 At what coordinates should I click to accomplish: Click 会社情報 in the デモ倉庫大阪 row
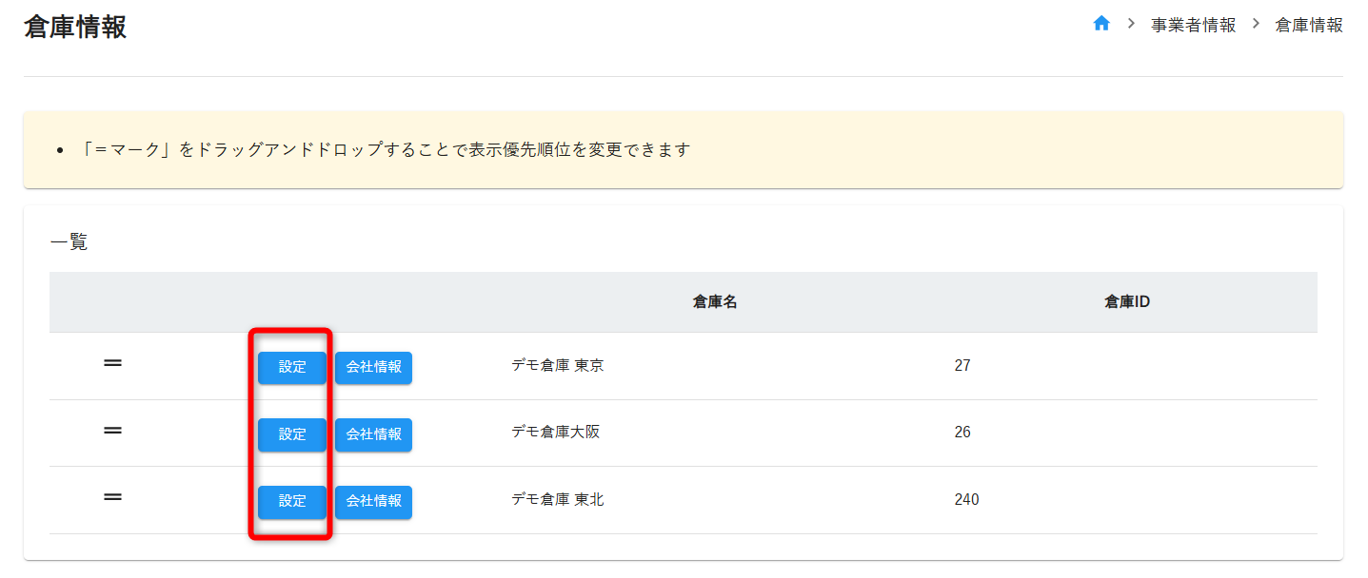pyautogui.click(x=373, y=434)
